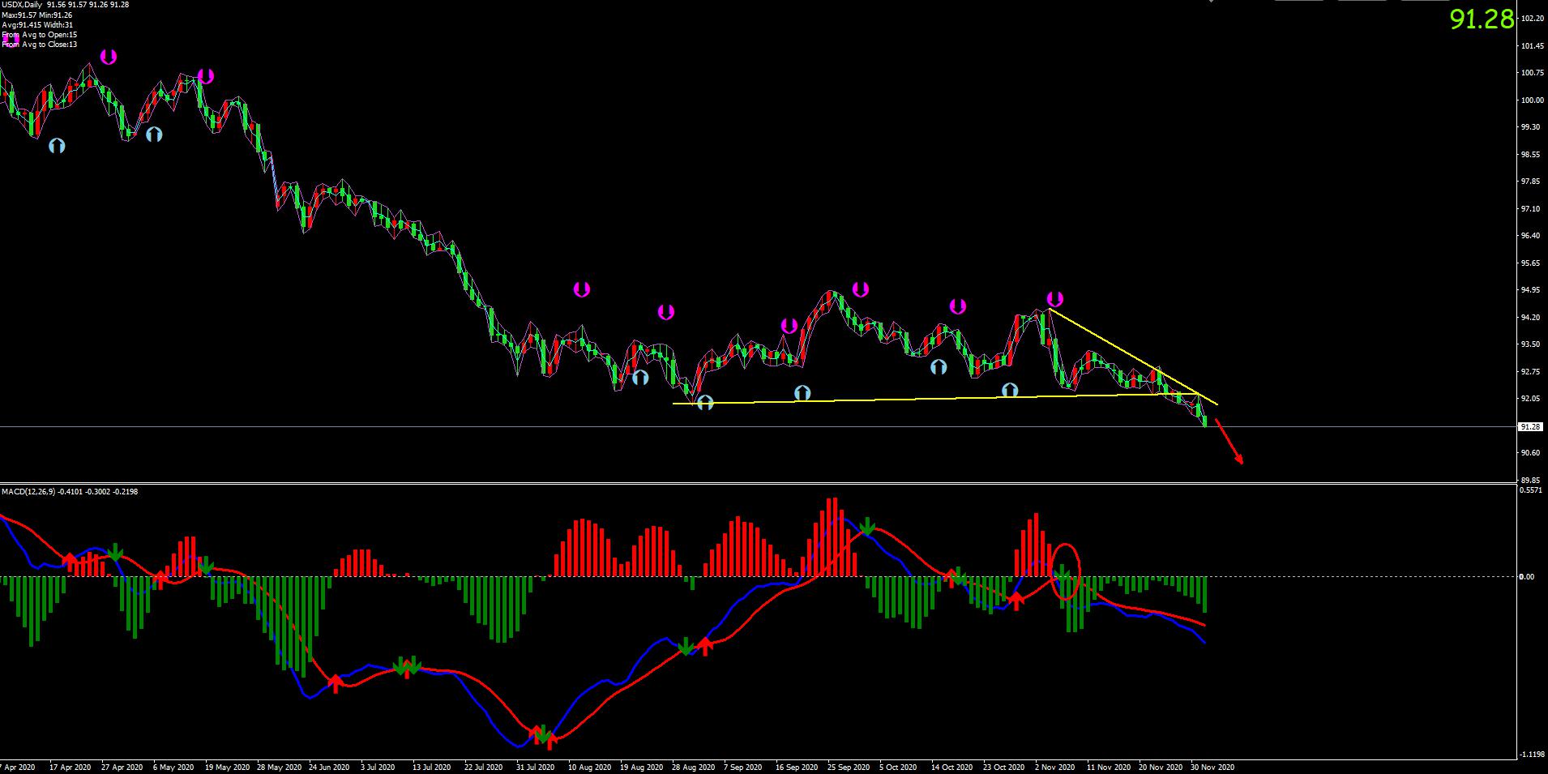Click the magenta down-arrow atop the yellow descending trendline

1054,299
